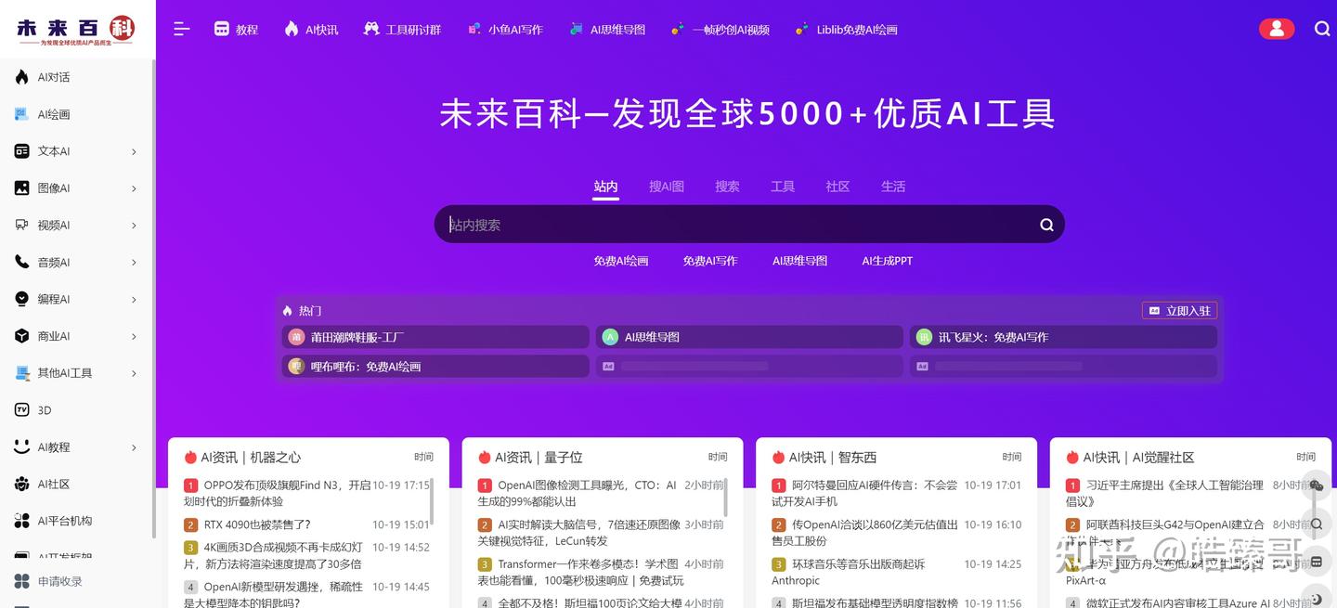Image resolution: width=1337 pixels, height=608 pixels.
Task: Click scrollbar in 机器之心 news card
Action: [432, 502]
